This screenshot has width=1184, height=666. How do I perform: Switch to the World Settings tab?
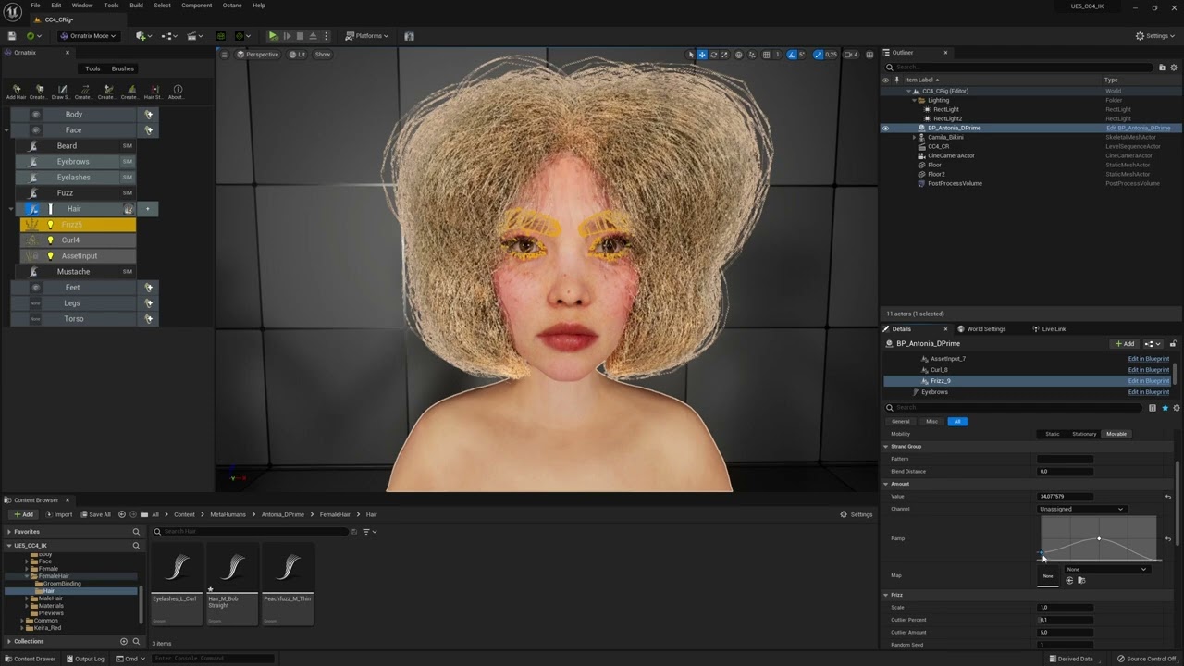(x=986, y=329)
